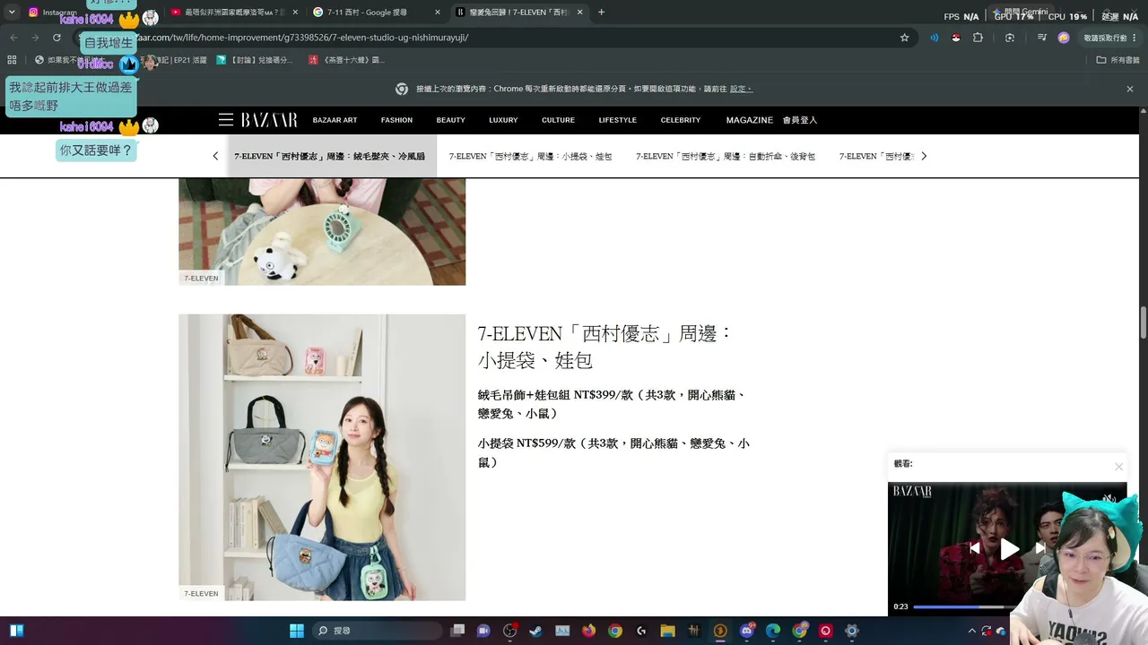Click the 會員登入 member login link
This screenshot has width=1148, height=645.
point(800,120)
